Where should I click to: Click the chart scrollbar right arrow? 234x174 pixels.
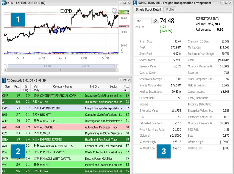point(117,70)
